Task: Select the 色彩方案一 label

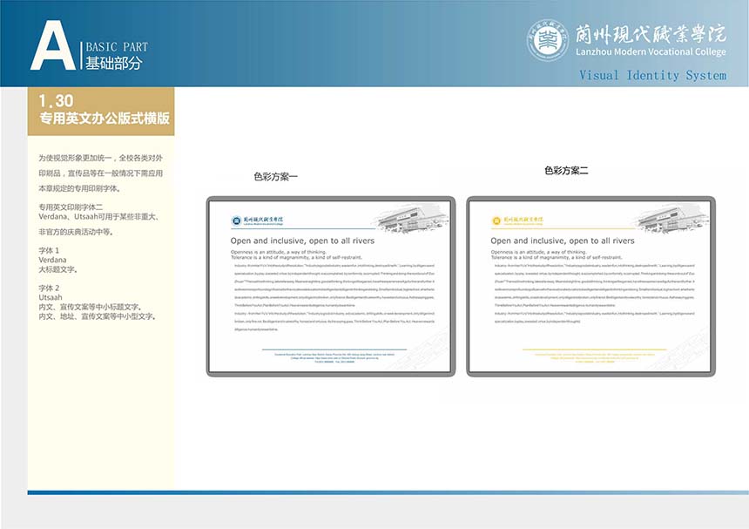Action: tap(275, 177)
